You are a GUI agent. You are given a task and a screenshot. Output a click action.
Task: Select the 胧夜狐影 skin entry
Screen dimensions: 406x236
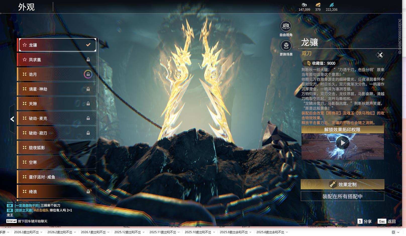pos(57,148)
